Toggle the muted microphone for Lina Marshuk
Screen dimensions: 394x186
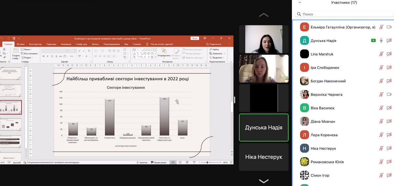pos(381,54)
